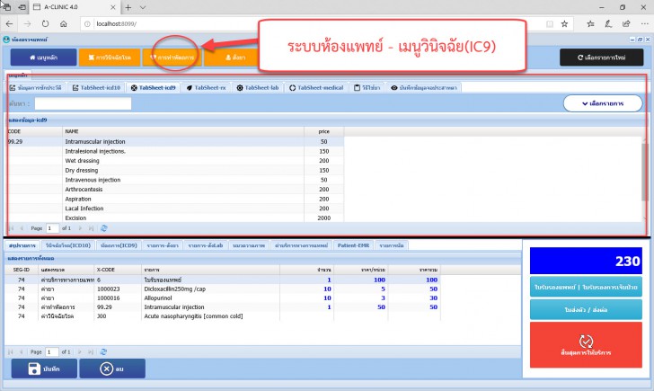Image resolution: width=654 pixels, height=391 pixels.
Task: Open the procedures (ICD9) lower tab
Action: point(119,245)
